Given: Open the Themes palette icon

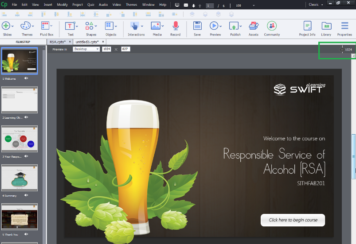Looking at the screenshot, I should coord(25,26).
